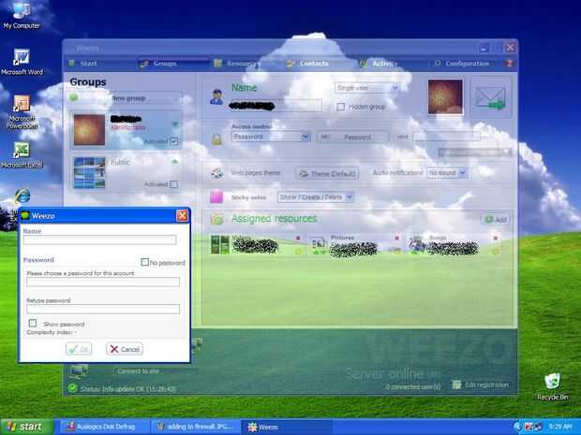This screenshot has width=581, height=435.
Task: Open Sticky notes Show/Create/Delete dropdown
Action: click(316, 197)
